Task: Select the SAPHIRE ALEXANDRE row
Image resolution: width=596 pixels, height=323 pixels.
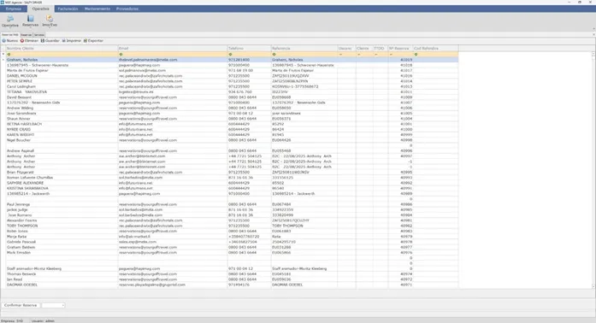Action: (x=232, y=183)
